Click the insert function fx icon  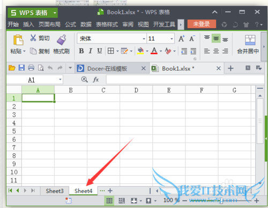(96, 79)
